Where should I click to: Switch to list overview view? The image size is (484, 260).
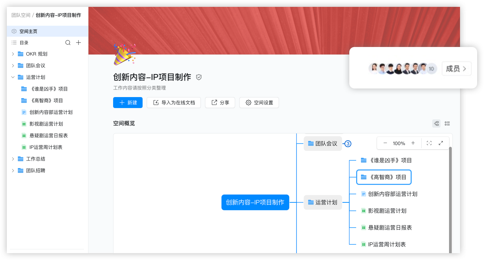447,123
